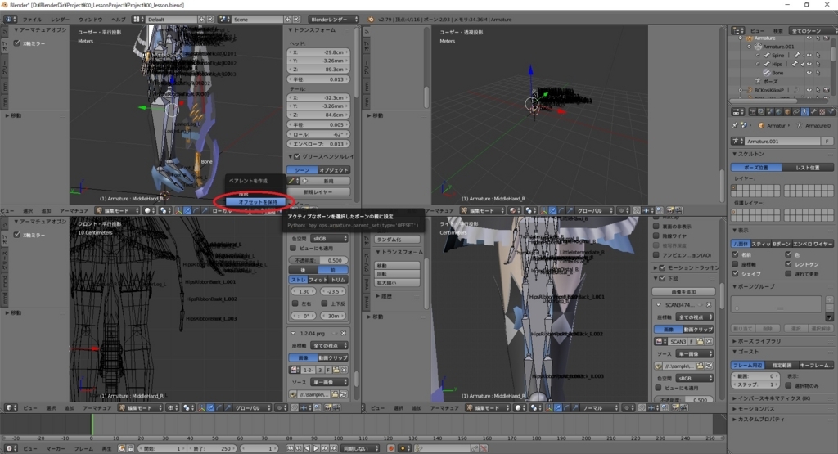Switch grease pencil source to オブジェクト

[334, 170]
